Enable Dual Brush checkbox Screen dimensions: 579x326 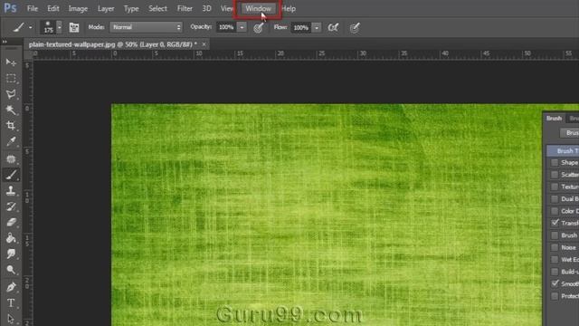555,199
